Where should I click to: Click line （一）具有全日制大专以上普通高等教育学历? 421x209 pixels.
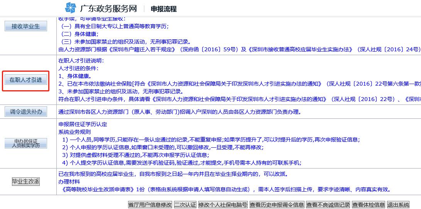point(115,26)
